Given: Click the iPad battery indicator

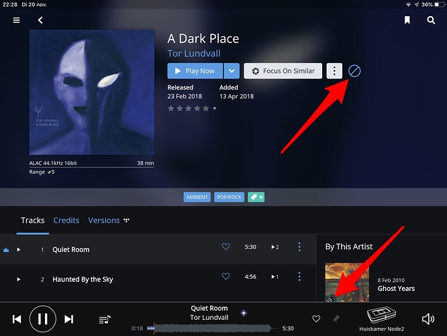Looking at the screenshot, I should pyautogui.click(x=440, y=5).
